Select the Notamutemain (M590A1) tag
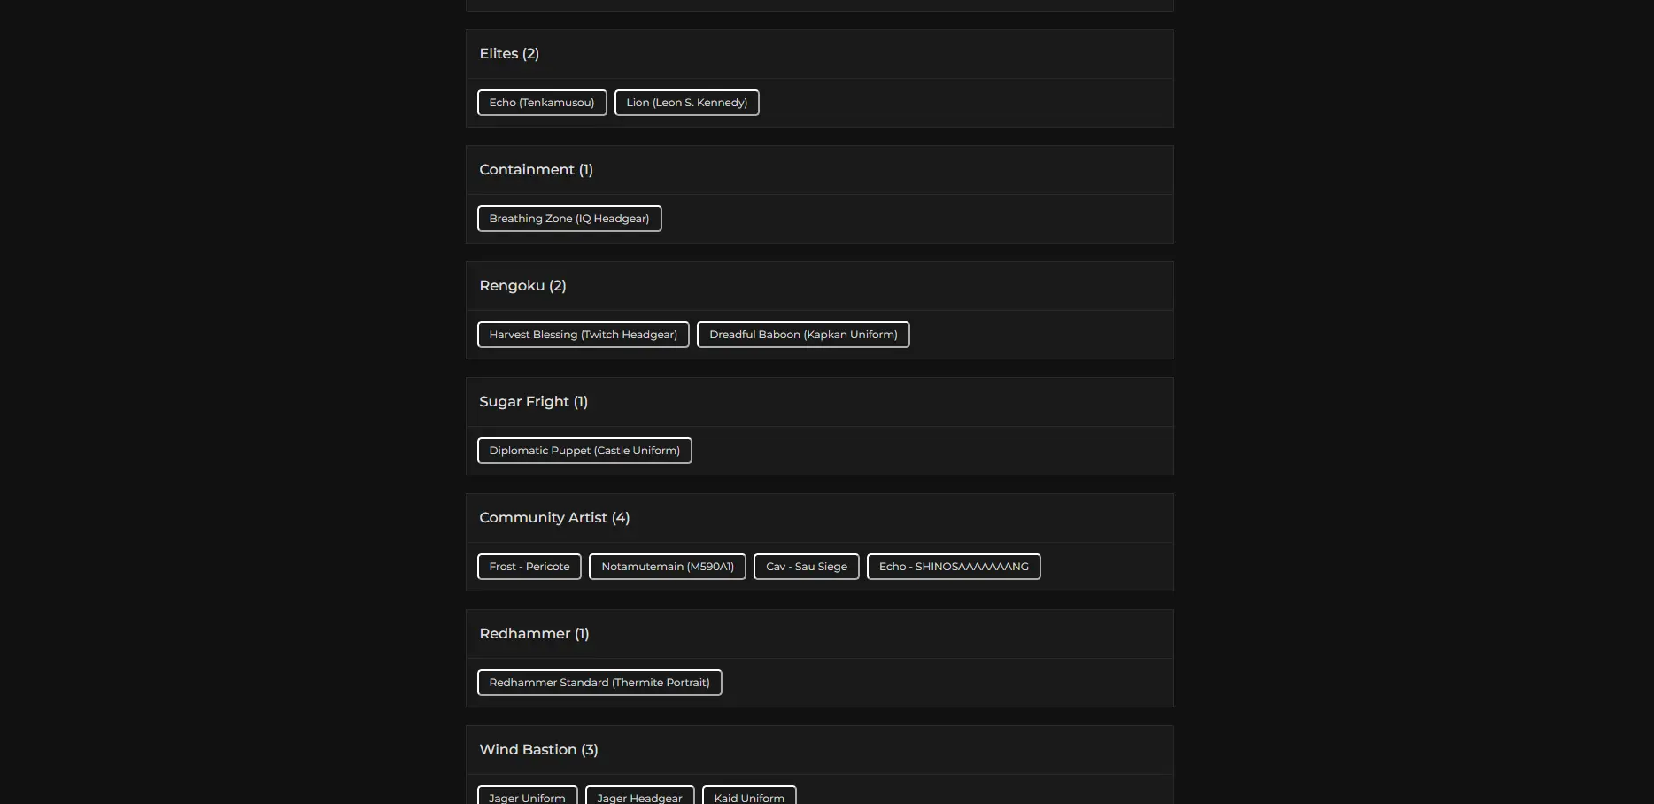This screenshot has height=804, width=1654. [x=668, y=567]
